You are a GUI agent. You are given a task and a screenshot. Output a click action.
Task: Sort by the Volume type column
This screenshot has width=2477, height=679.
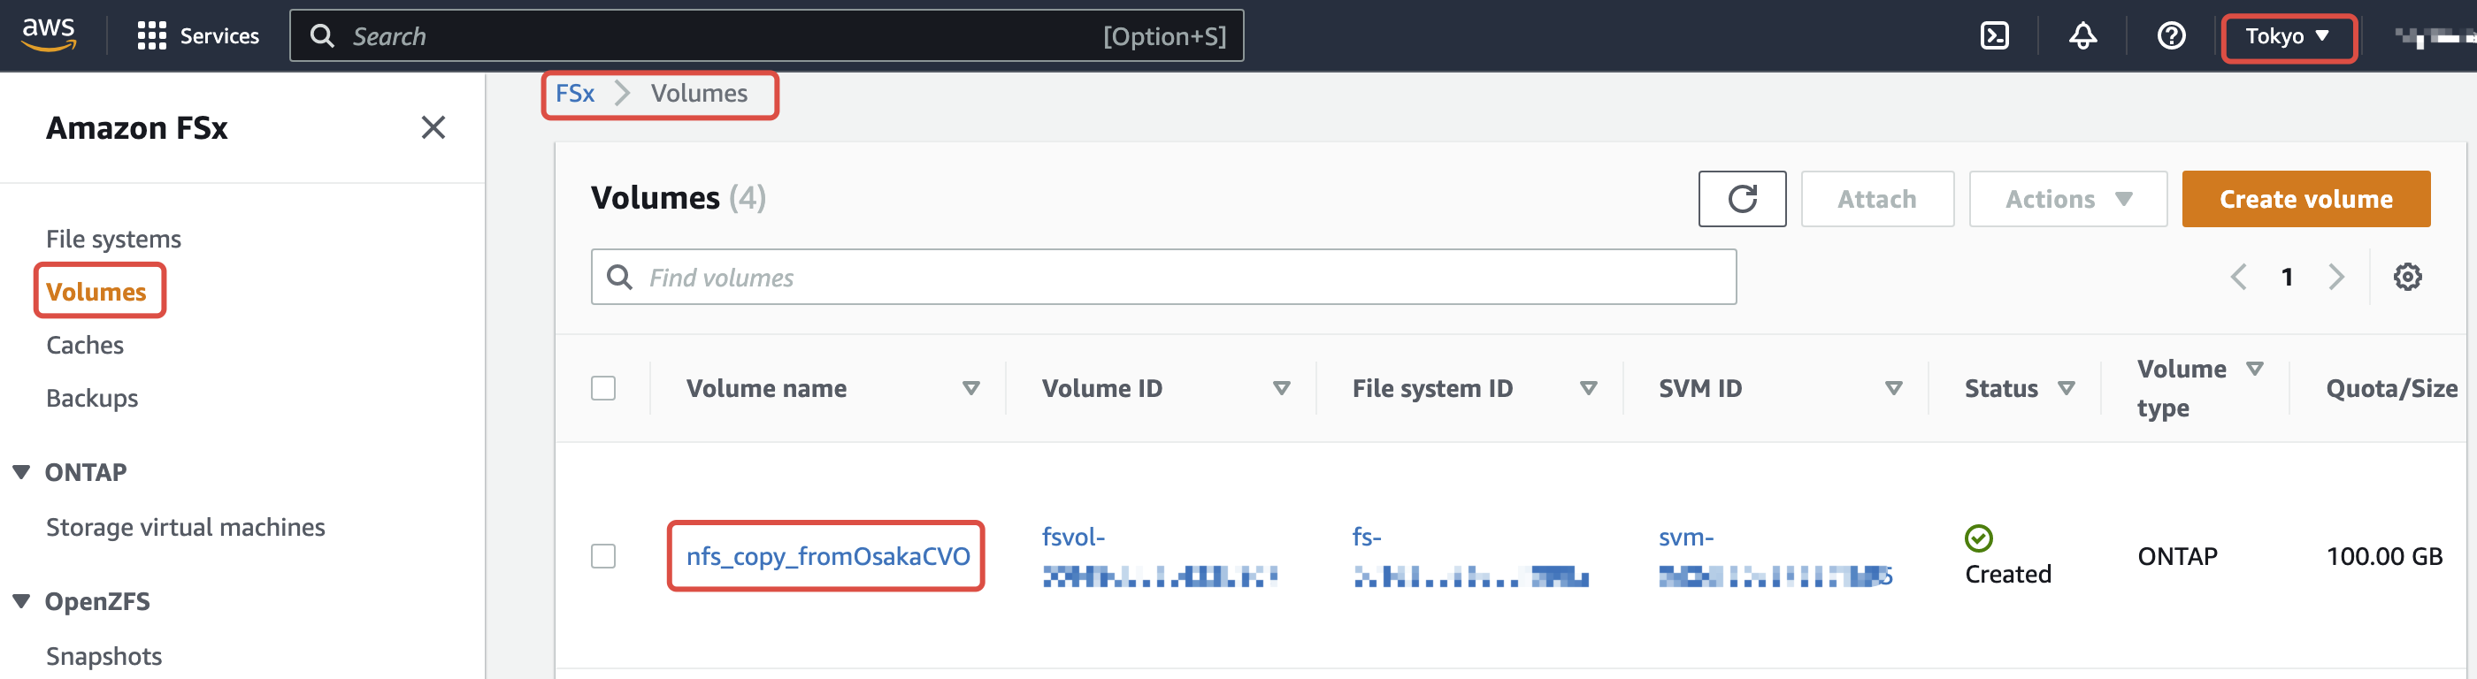(x=2255, y=369)
